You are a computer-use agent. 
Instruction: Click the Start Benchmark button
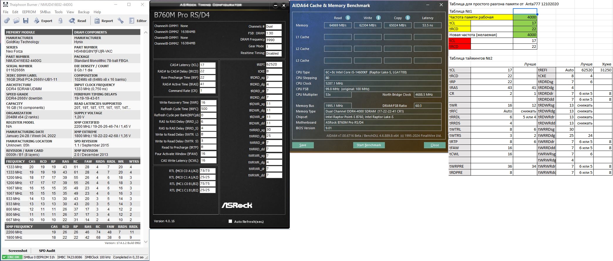tap(369, 145)
